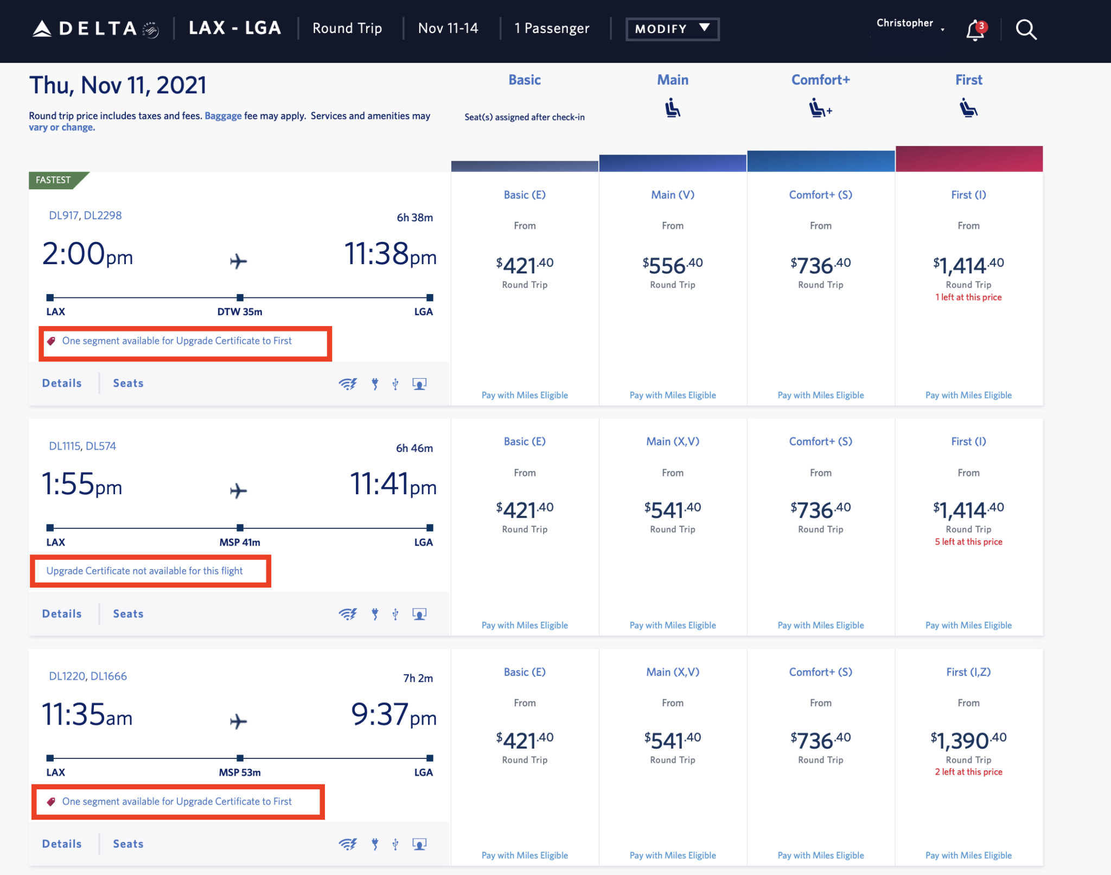Click the upgrade certificate tag icon on DL917
Image resolution: width=1111 pixels, height=875 pixels.
coord(52,341)
